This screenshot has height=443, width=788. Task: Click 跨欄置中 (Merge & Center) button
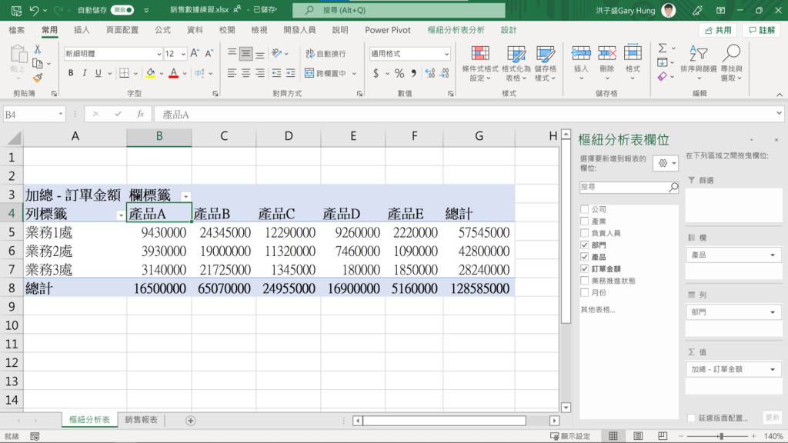point(326,73)
